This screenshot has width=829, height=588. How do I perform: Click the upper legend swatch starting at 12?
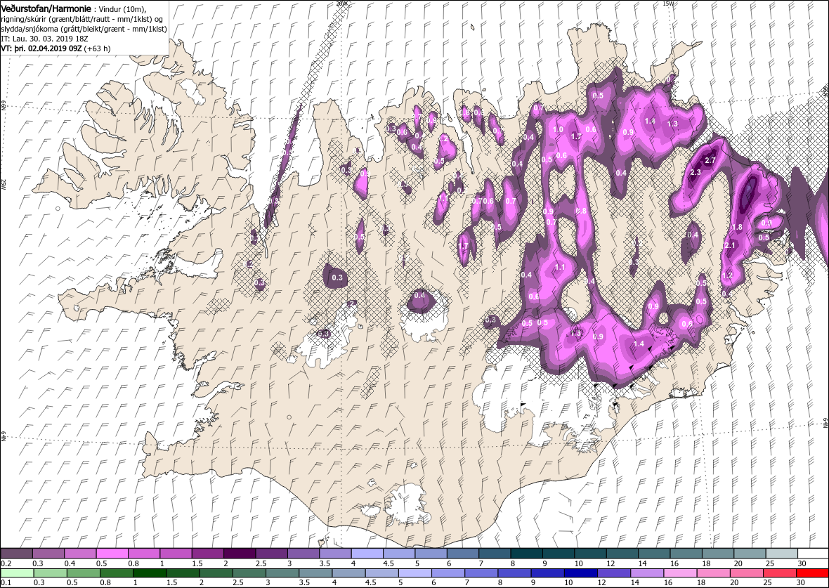[x=622, y=554]
